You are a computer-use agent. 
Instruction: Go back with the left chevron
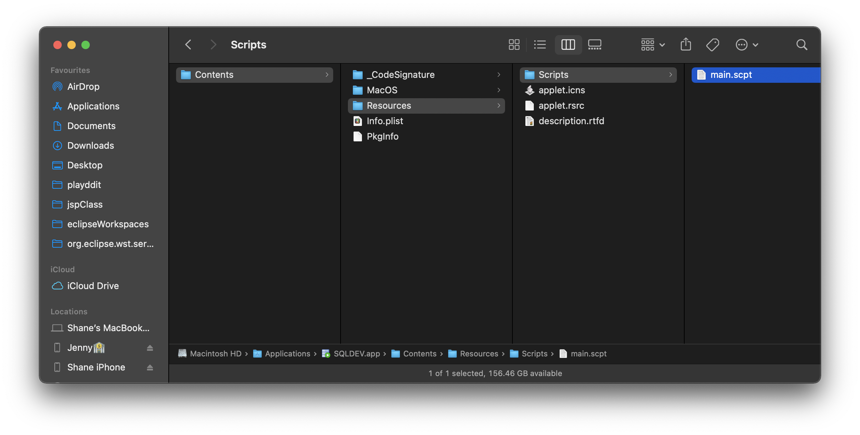click(x=188, y=45)
